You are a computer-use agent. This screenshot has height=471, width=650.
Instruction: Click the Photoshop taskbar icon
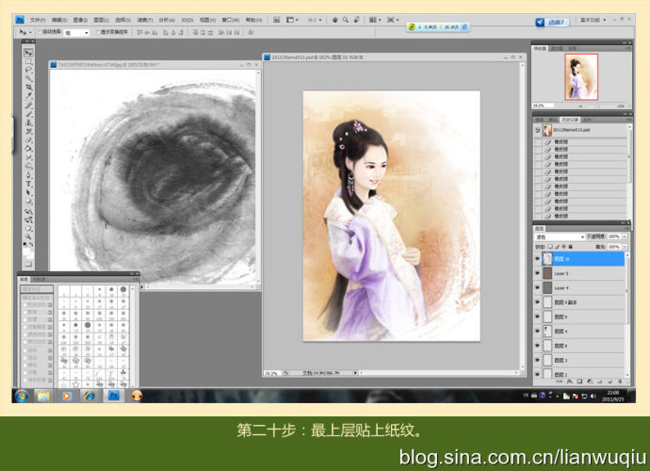pyautogui.click(x=113, y=396)
